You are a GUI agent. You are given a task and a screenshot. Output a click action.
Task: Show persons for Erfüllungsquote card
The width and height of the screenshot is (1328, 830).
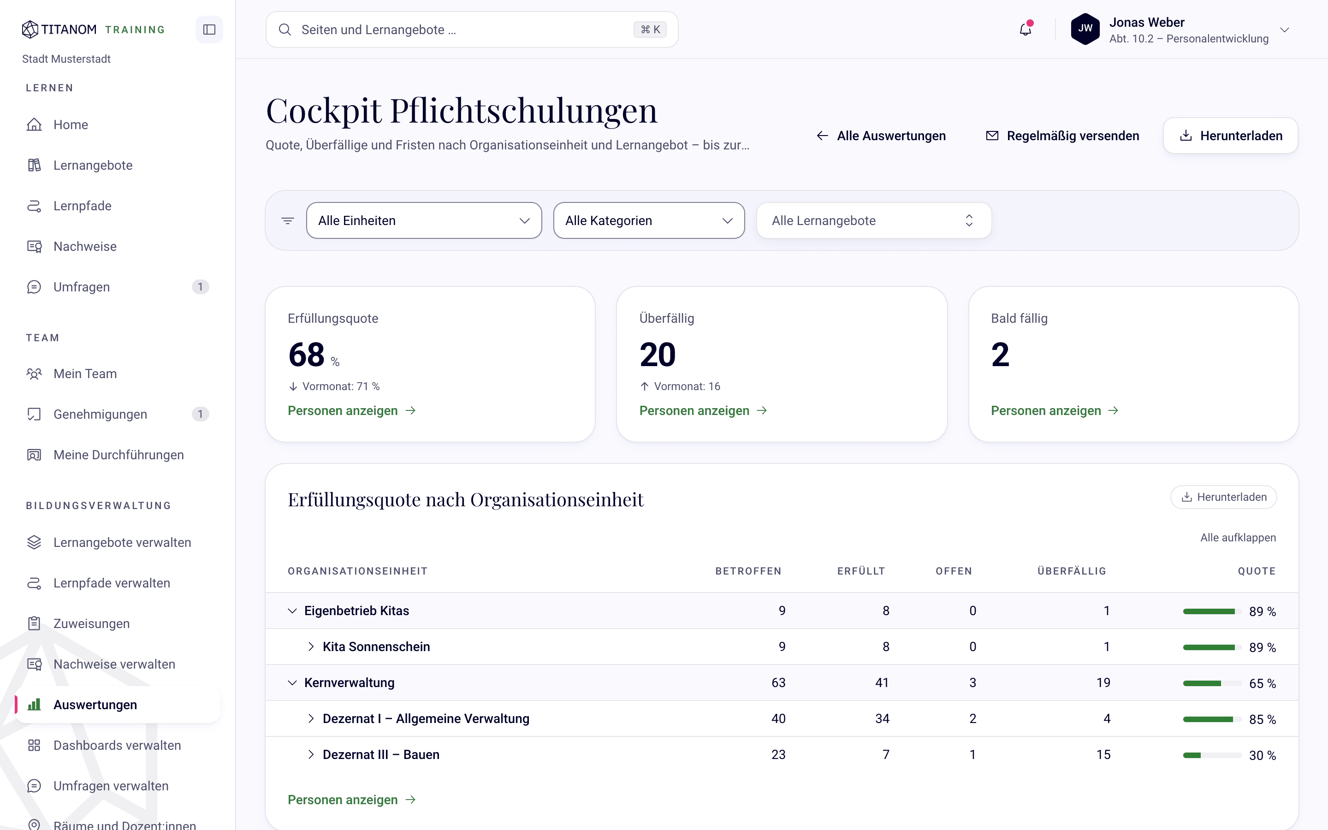click(352, 410)
